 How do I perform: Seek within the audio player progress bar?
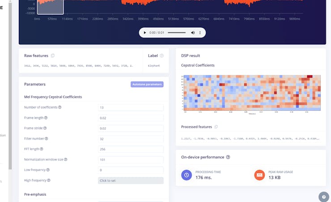point(177,33)
